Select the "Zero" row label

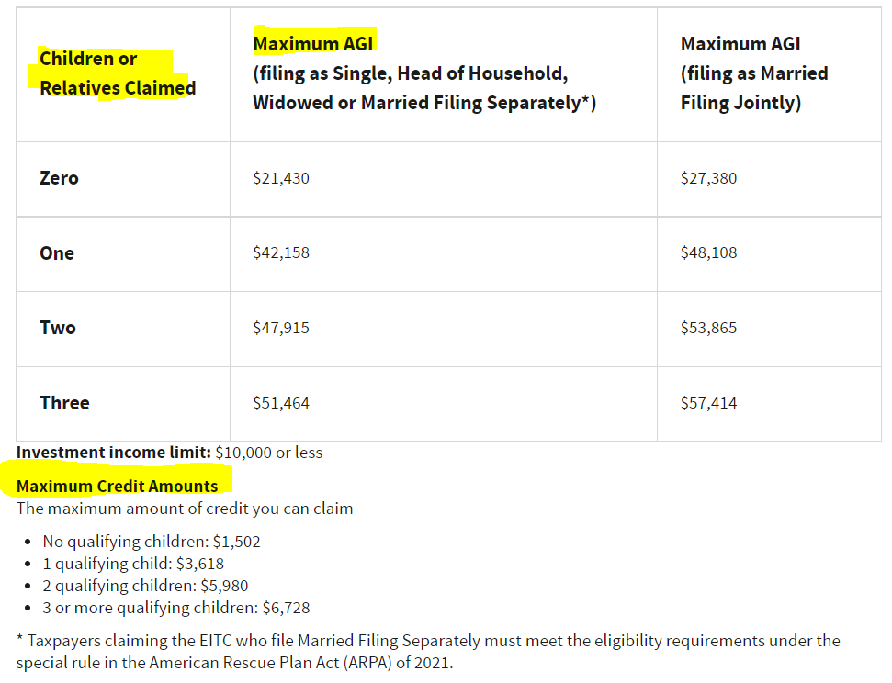pyautogui.click(x=60, y=178)
